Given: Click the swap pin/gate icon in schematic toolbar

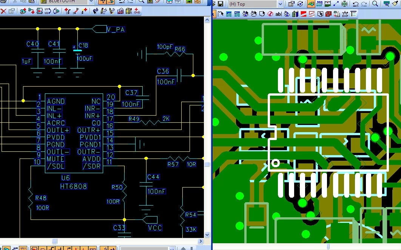Looking at the screenshot, I should tap(56, 11).
